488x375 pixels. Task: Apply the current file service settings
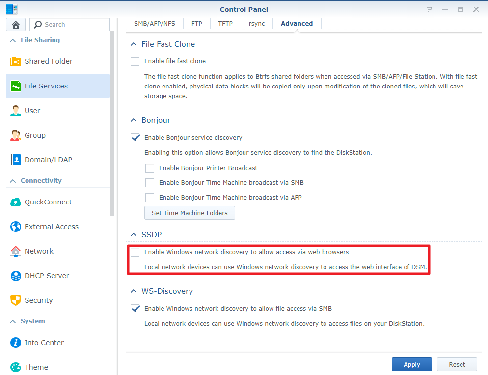tap(411, 364)
